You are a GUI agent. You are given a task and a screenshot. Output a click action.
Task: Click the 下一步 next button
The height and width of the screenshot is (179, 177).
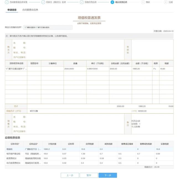coord(108,175)
